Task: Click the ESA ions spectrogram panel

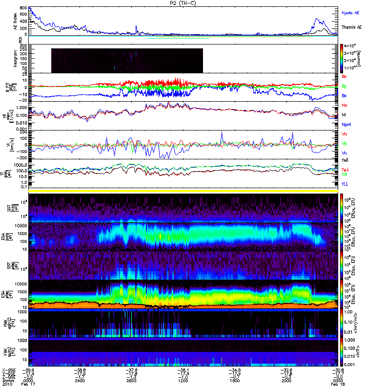Action: point(183,237)
